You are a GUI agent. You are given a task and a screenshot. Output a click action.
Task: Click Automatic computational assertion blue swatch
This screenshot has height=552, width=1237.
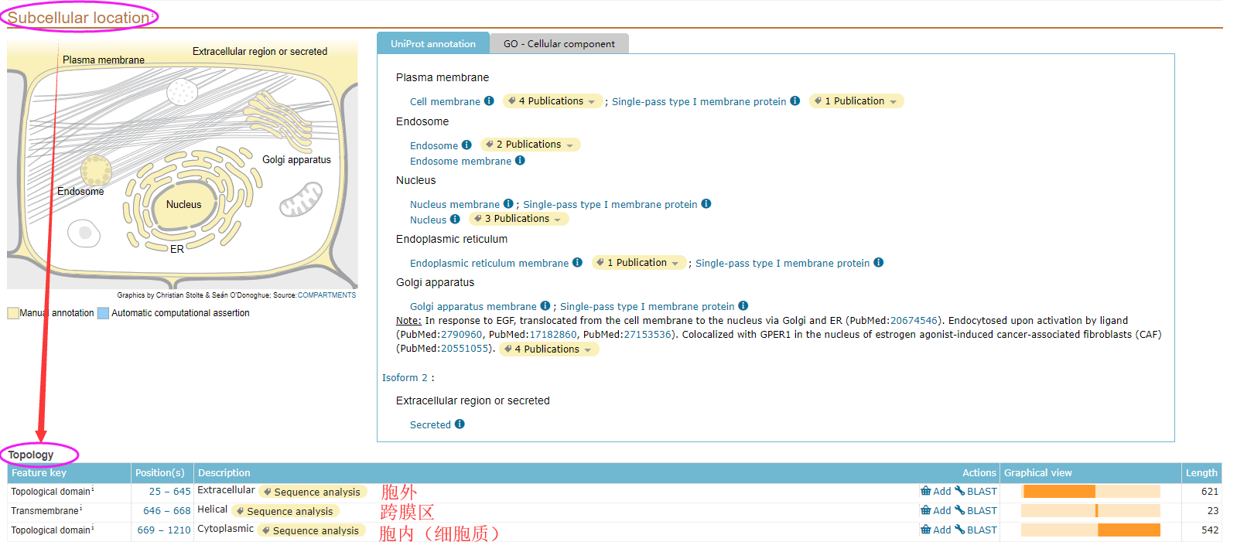(103, 313)
